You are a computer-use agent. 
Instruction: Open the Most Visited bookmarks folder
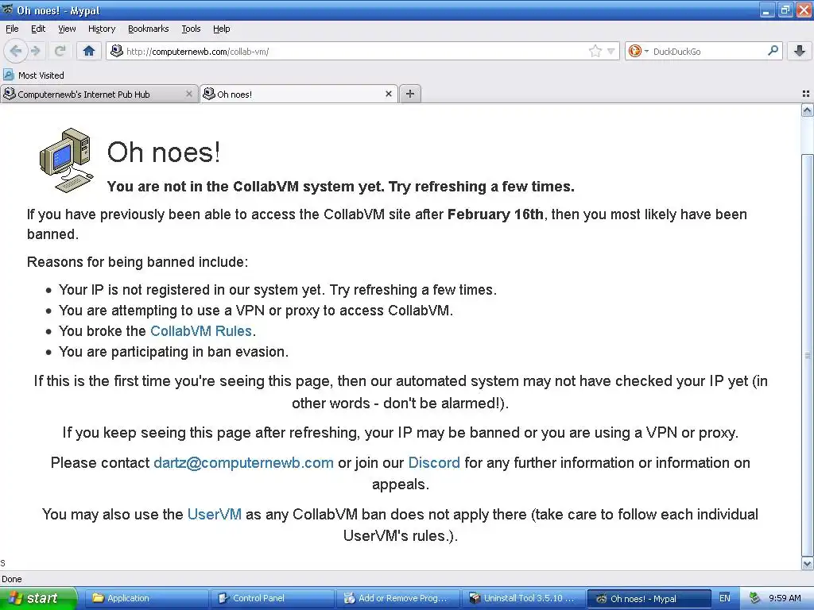33,75
